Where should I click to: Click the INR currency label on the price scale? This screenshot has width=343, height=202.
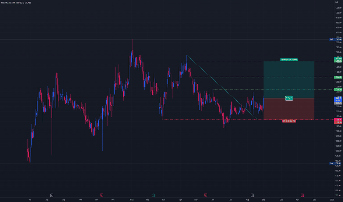point(337,2)
